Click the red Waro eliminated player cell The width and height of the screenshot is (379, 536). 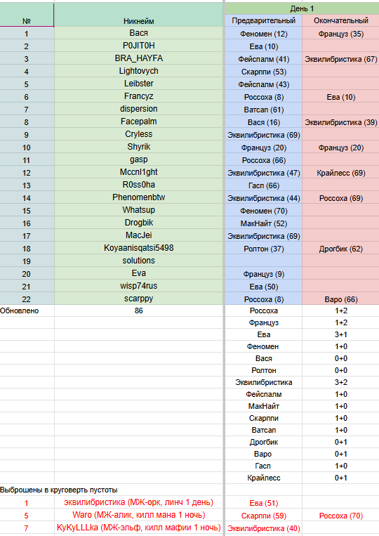coord(139,515)
